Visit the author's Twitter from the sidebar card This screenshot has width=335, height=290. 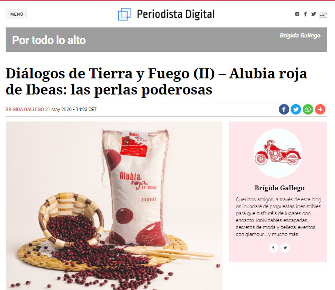pos(285,248)
